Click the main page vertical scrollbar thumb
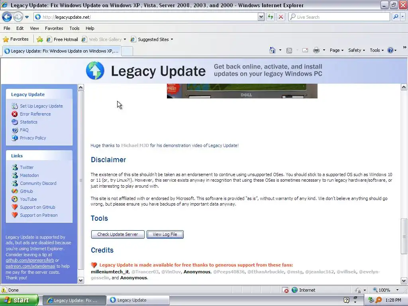The image size is (408, 306). click(x=404, y=236)
